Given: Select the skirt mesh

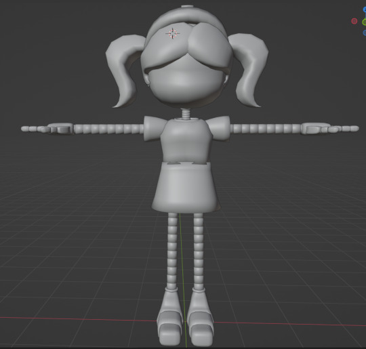Looking at the screenshot, I should coord(186,188).
